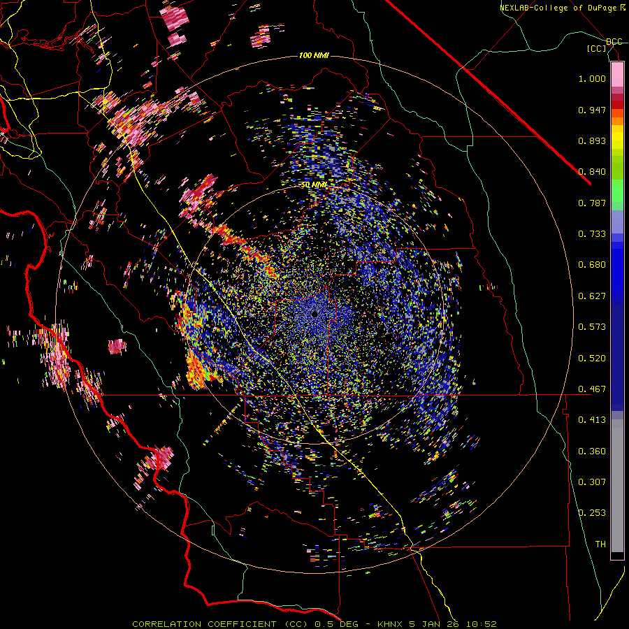629x629 pixels.
Task: Click the 1.000 legend value
Action: click(592, 78)
